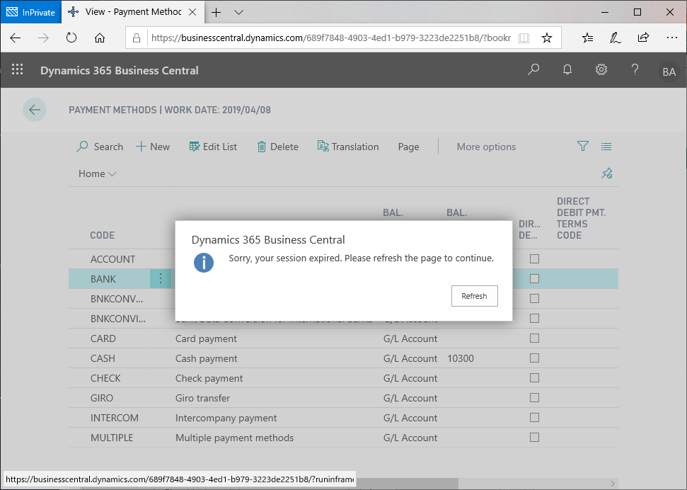
Task: Tick Direct Debit checkbox for CARD row
Action: coord(534,338)
